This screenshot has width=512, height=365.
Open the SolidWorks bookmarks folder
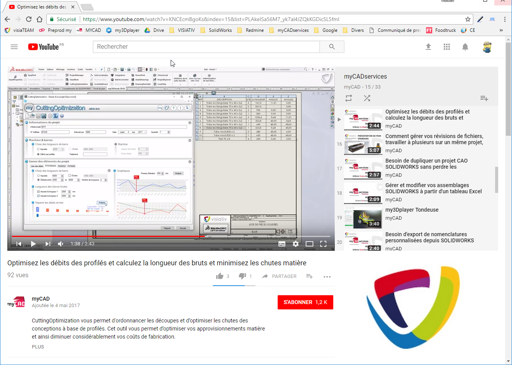pyautogui.click(x=216, y=30)
